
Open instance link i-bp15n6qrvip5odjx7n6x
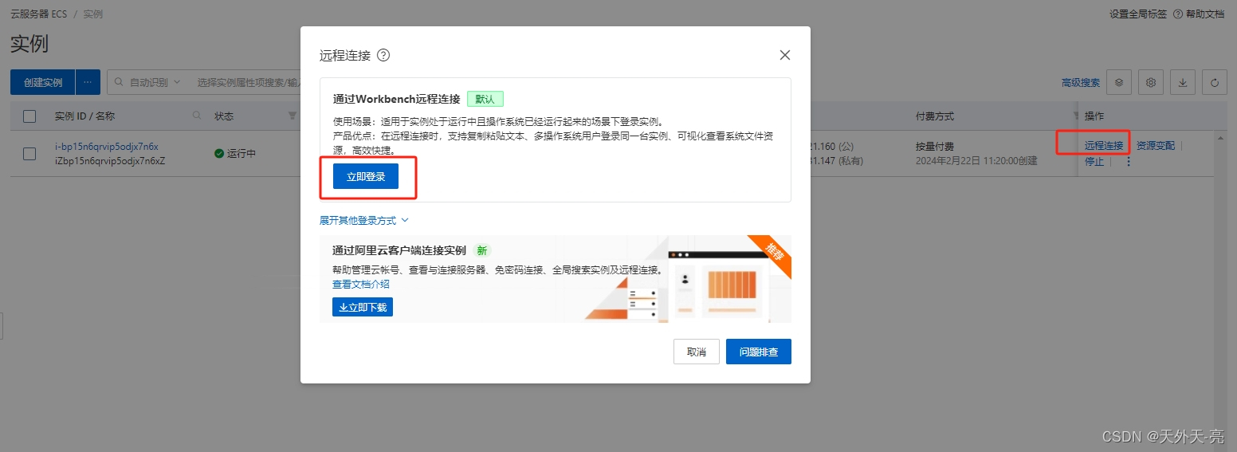point(106,147)
